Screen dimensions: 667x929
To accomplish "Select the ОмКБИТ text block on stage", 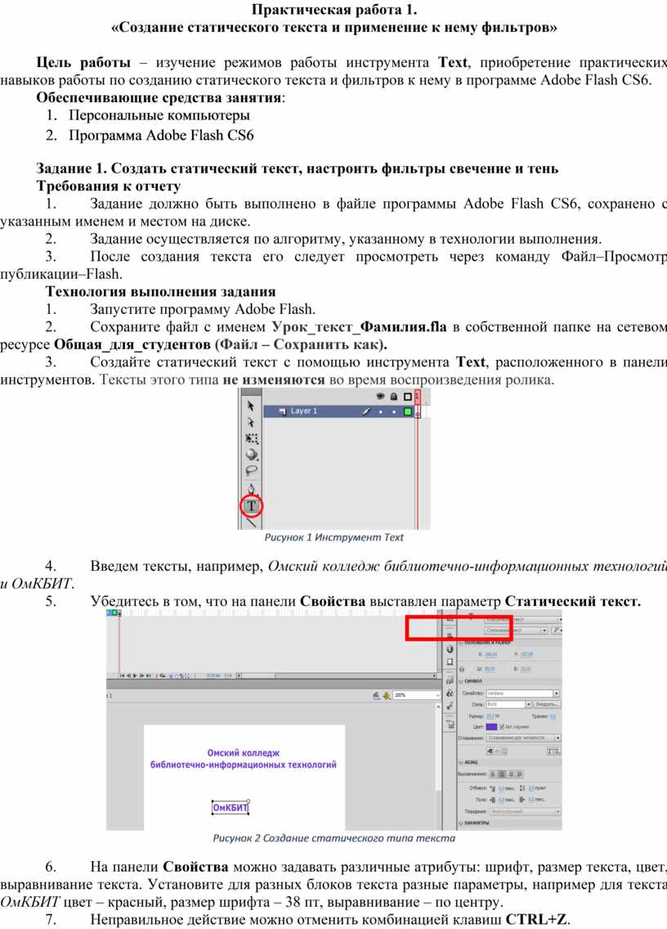I will 231,807.
